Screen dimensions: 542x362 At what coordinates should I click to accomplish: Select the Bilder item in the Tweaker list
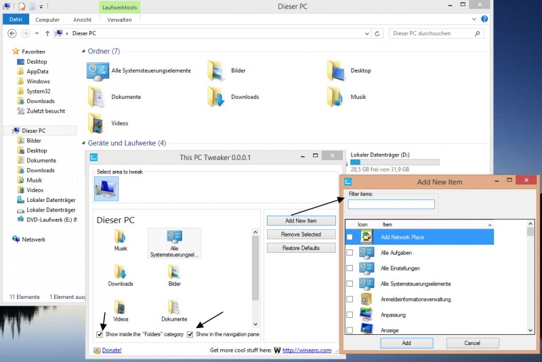point(174,275)
